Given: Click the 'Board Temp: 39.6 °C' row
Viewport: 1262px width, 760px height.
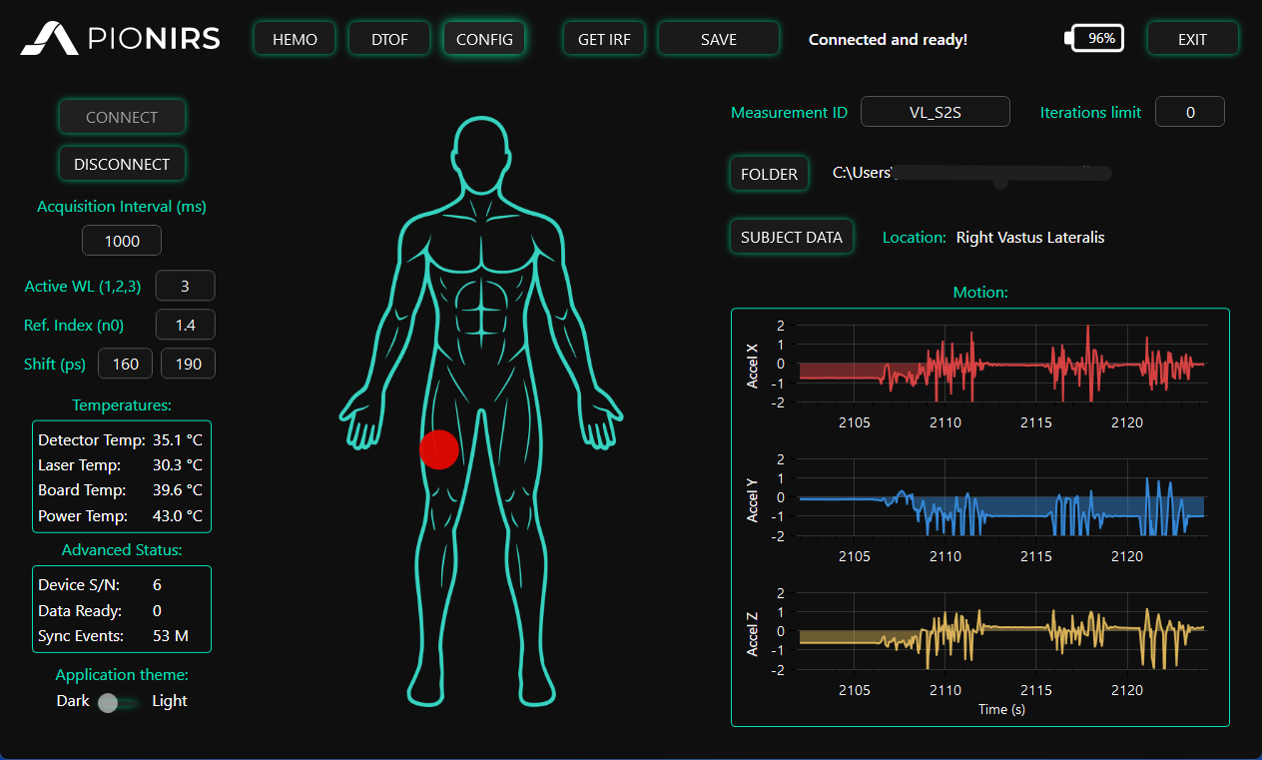Looking at the screenshot, I should pos(121,489).
